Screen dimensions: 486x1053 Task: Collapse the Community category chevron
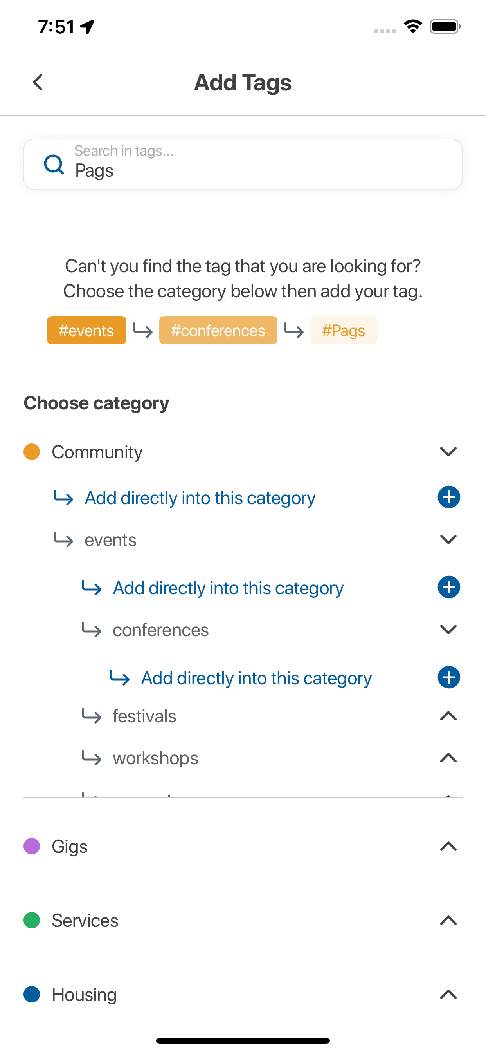[448, 452]
